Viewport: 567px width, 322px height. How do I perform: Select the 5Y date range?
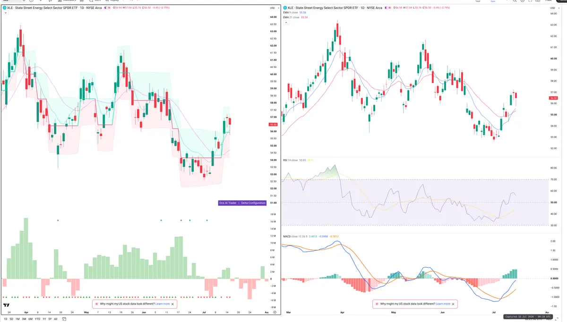50,319
